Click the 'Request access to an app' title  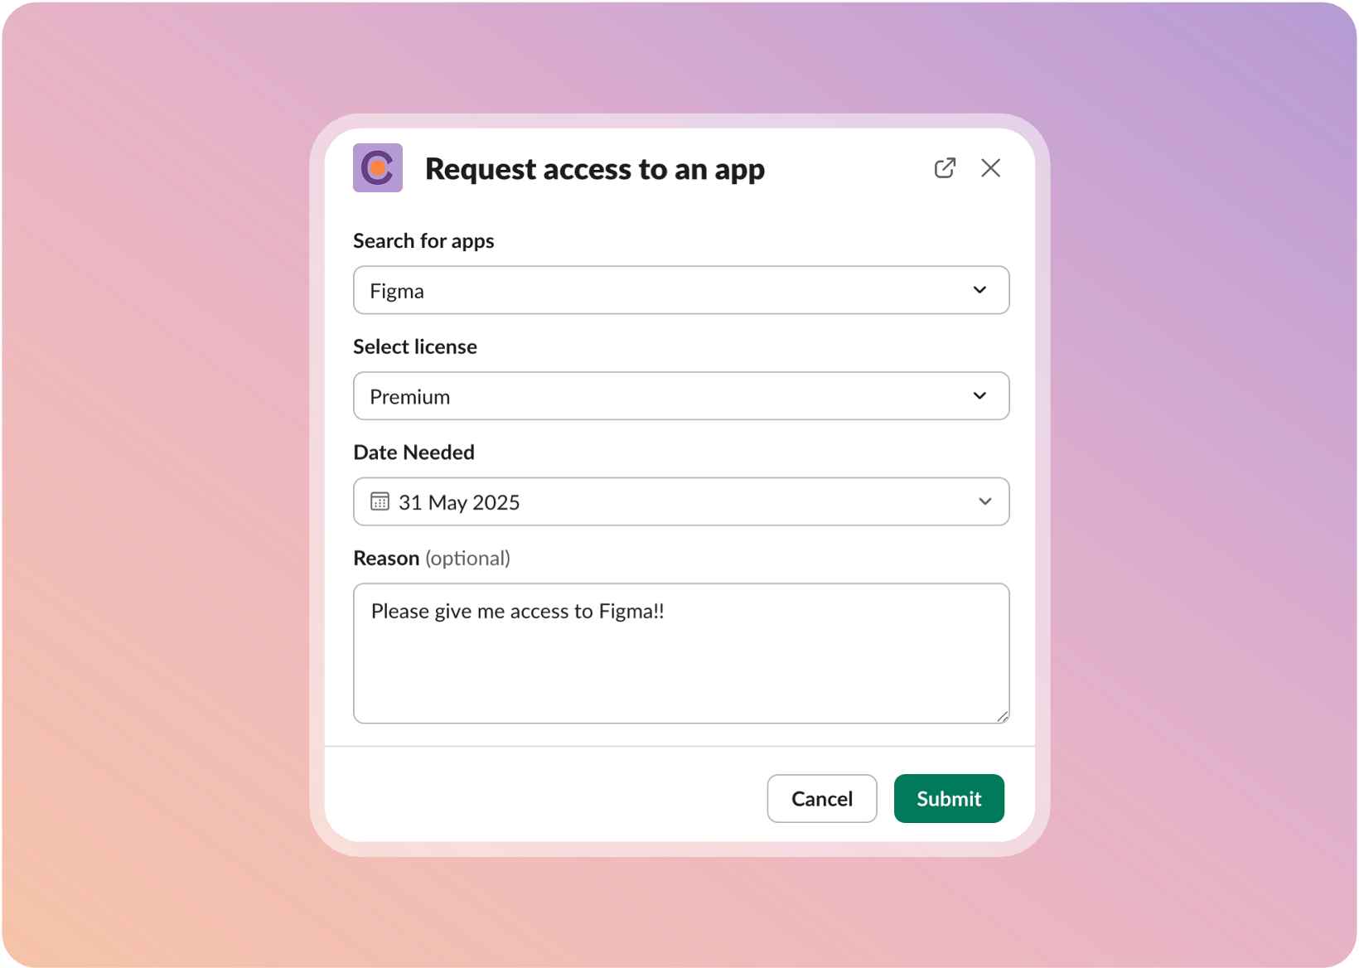click(595, 170)
